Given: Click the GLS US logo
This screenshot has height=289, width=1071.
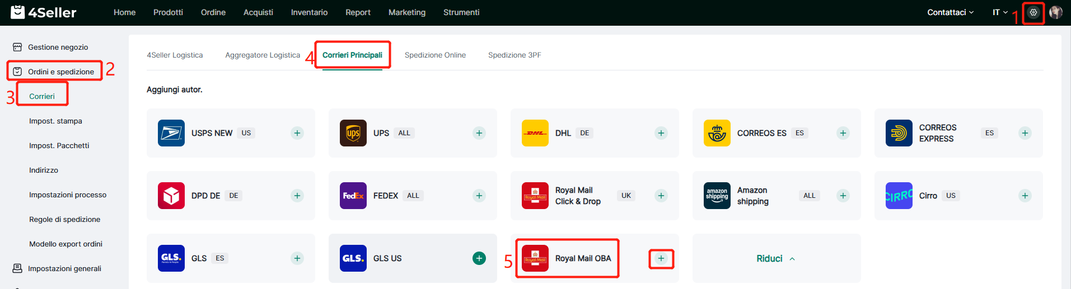Looking at the screenshot, I should pos(353,258).
